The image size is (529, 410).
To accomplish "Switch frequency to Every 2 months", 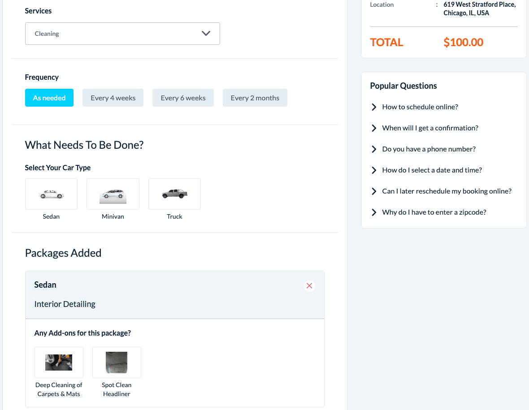I will [255, 98].
